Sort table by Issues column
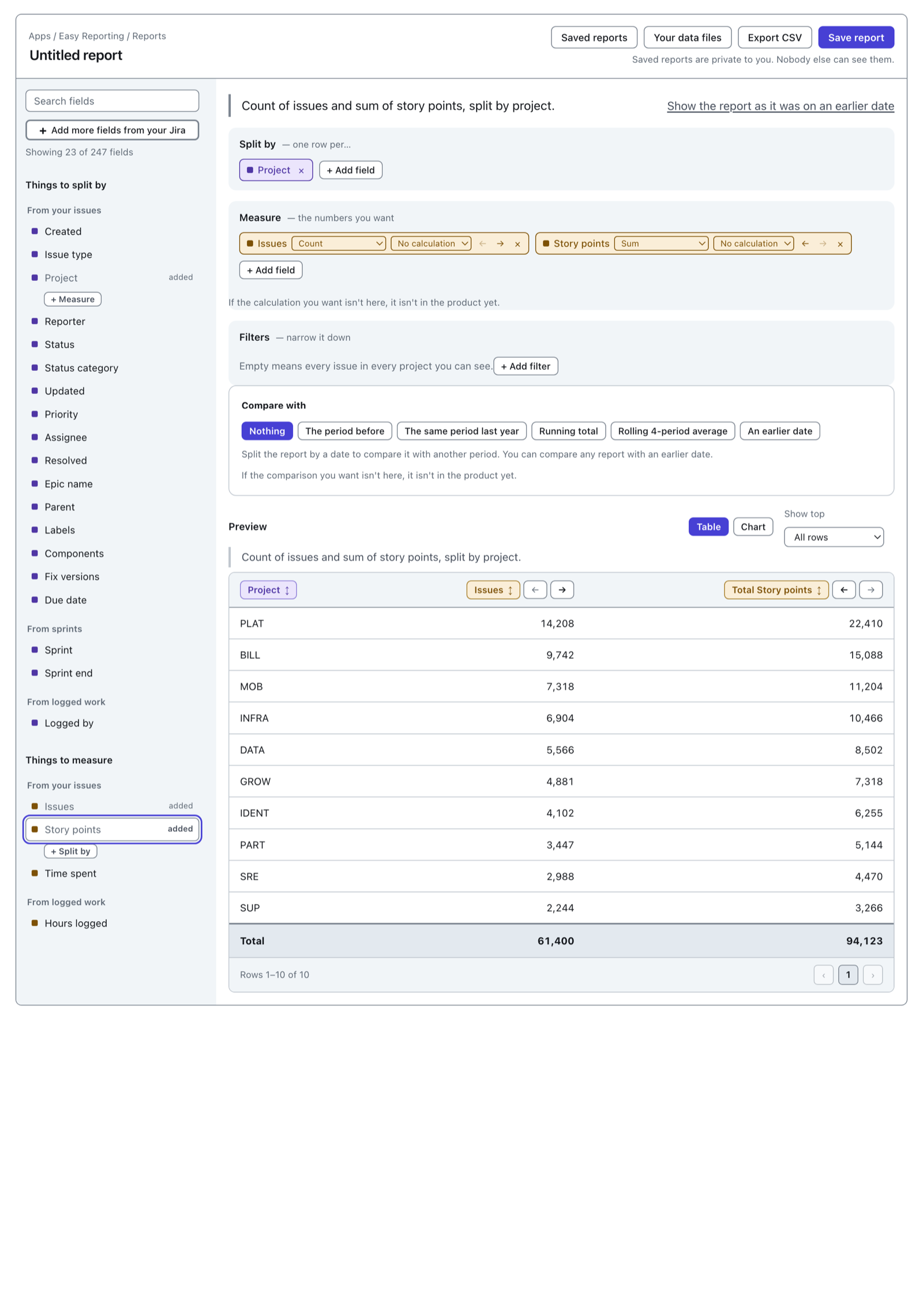 coord(493,590)
